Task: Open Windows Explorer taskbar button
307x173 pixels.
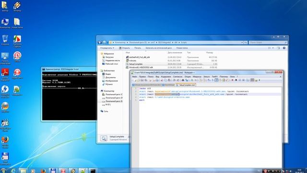Action: point(23,171)
